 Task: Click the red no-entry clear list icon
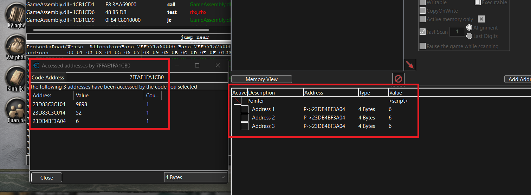(x=399, y=78)
